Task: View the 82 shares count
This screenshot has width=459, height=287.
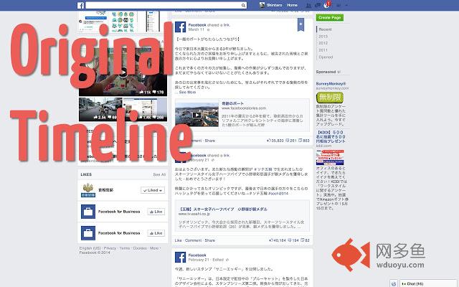Action: 306,240
